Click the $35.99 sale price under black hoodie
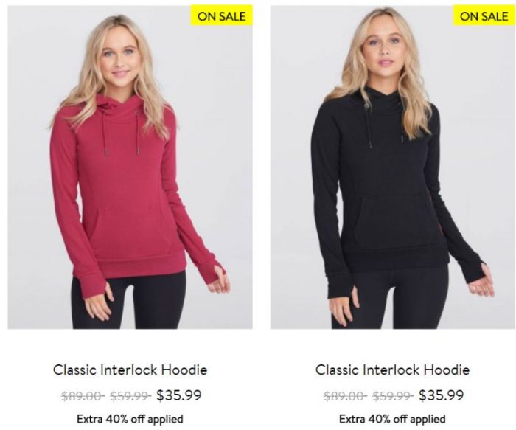The image size is (516, 430). (442, 395)
